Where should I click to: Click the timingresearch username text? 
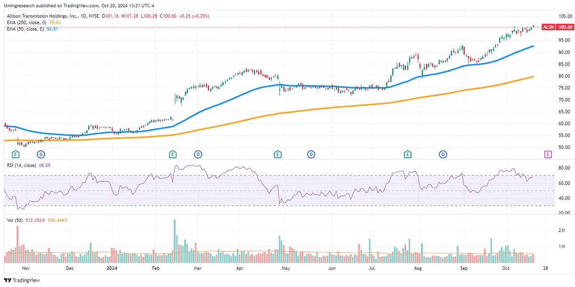pyautogui.click(x=18, y=7)
